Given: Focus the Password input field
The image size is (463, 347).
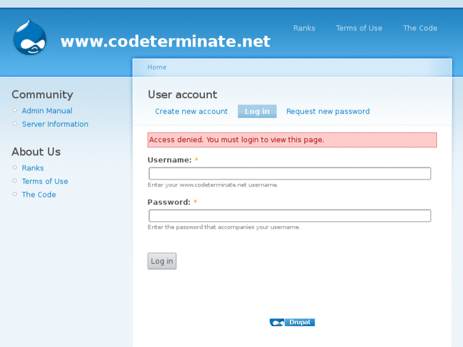Looking at the screenshot, I should pyautogui.click(x=290, y=216).
